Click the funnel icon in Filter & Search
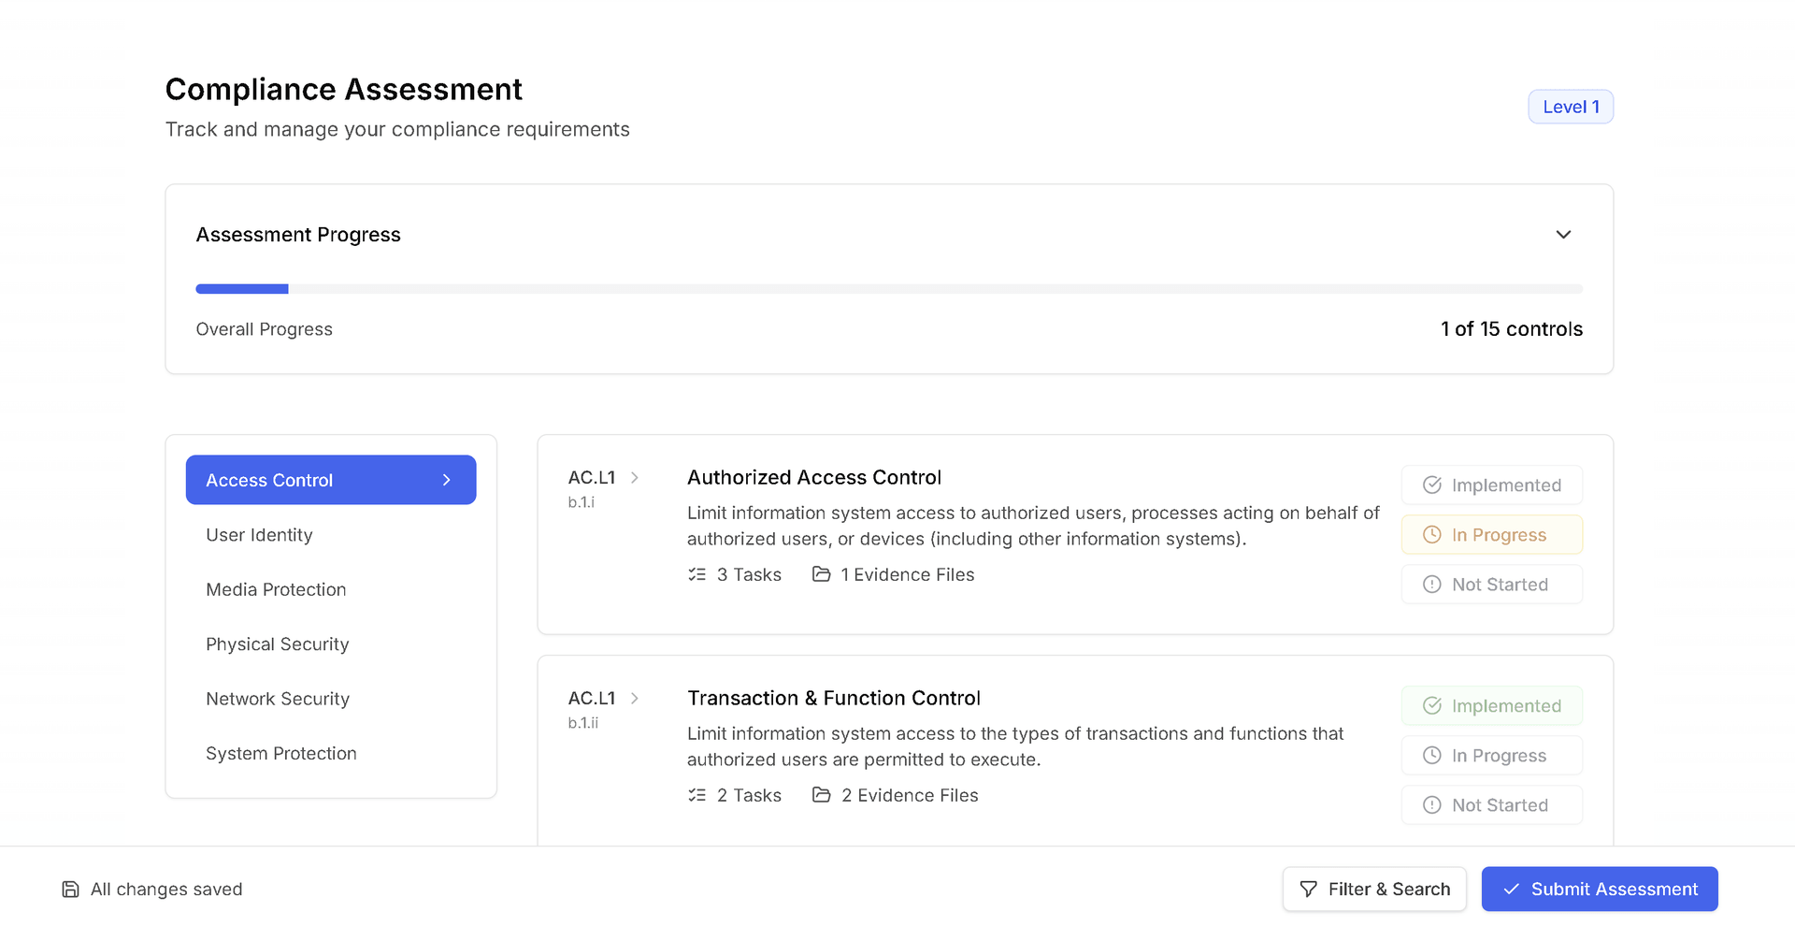Screen dimensions: 1795x926 coord(1309,889)
